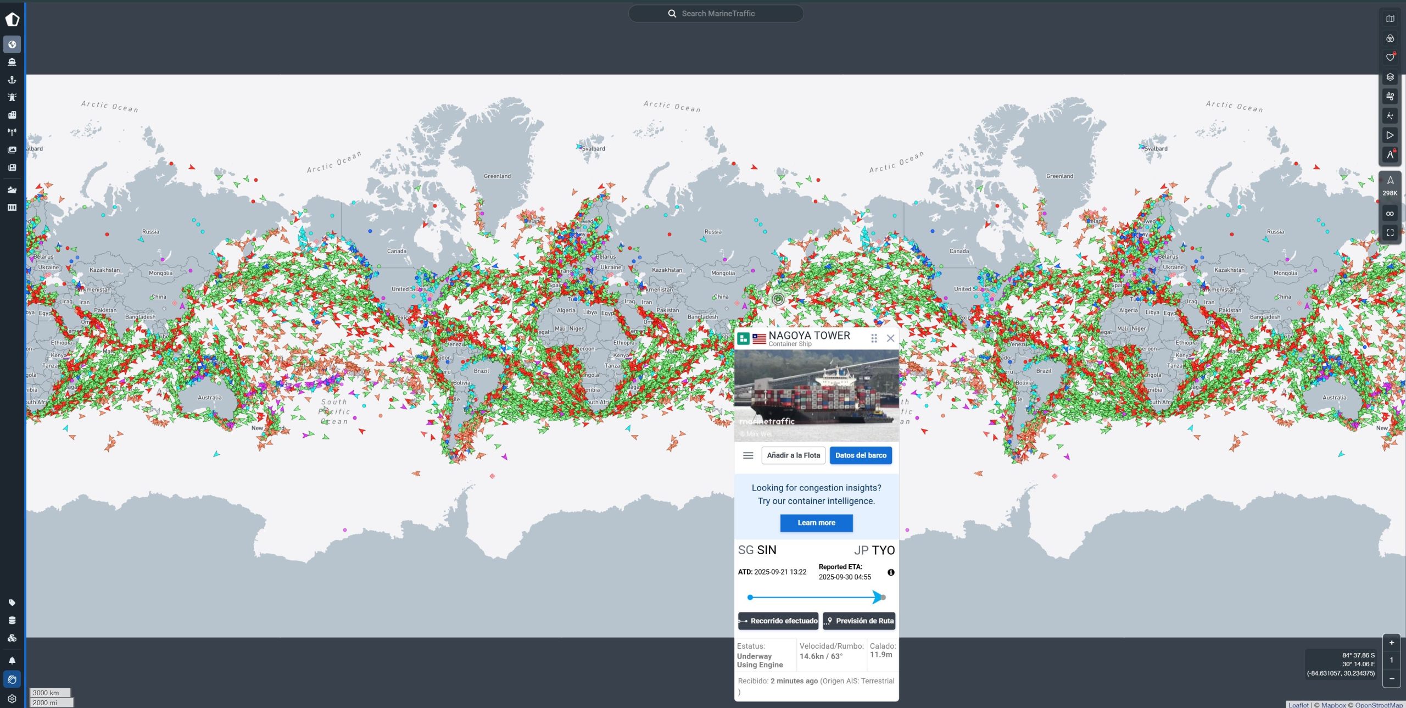Screen dimensions: 1406x708
Task: Toggle fullscreen map view
Action: tap(1390, 233)
